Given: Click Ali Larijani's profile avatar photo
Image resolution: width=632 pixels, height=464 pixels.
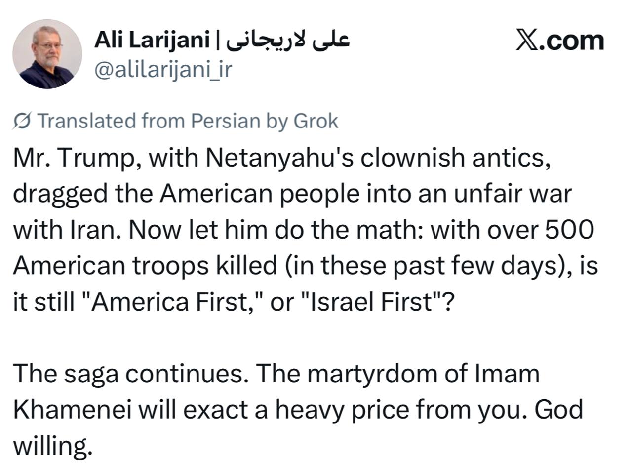Looking at the screenshot, I should 47,54.
